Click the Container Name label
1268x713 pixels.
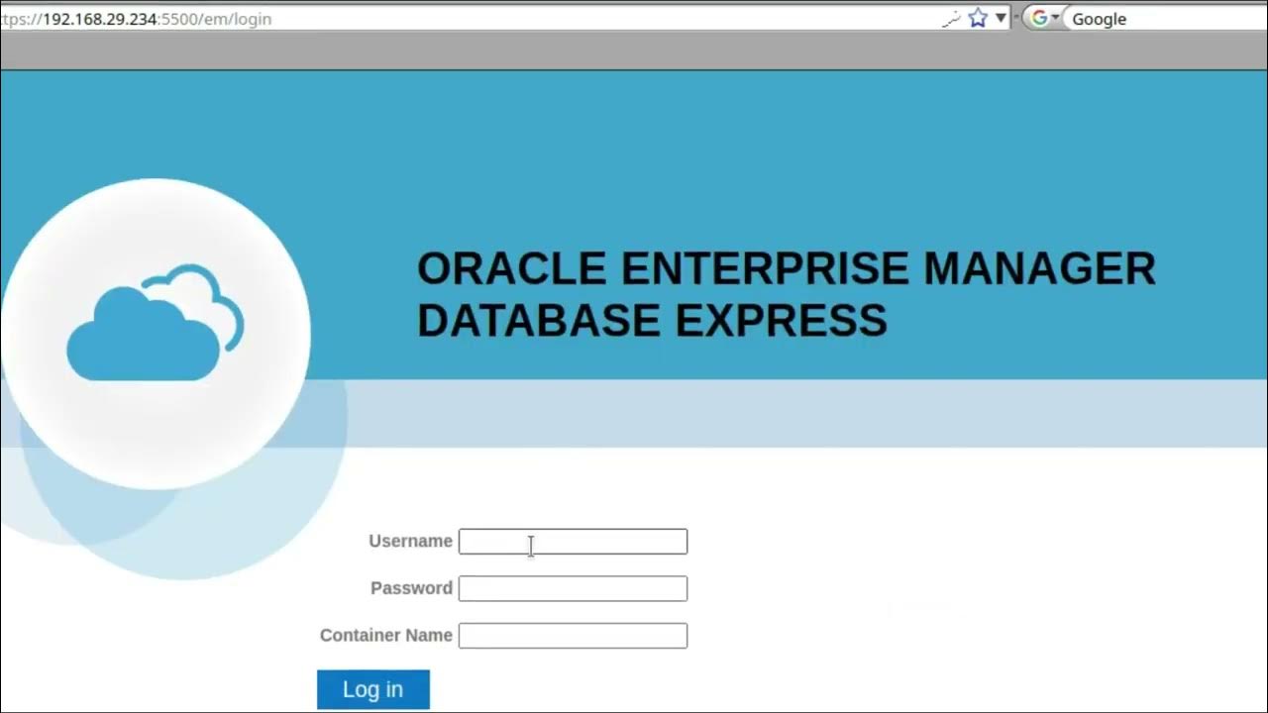tap(385, 635)
